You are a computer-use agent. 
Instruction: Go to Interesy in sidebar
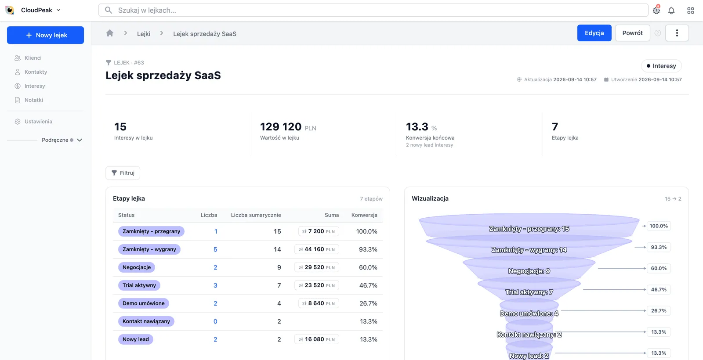click(x=35, y=86)
